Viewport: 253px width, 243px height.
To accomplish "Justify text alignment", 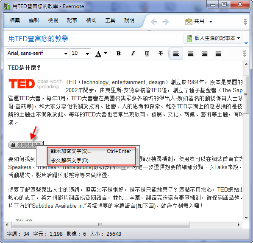I will click(218, 54).
